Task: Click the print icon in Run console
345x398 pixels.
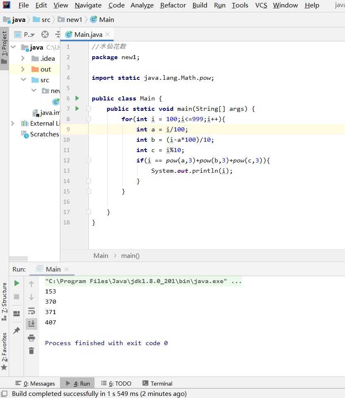Action: click(x=31, y=338)
